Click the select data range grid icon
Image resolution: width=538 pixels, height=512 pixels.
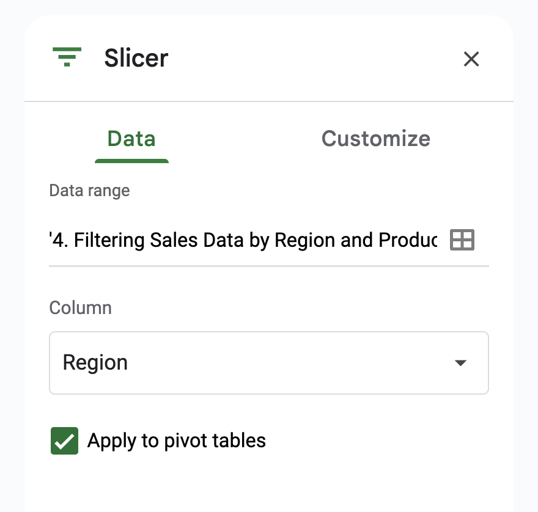tap(462, 240)
